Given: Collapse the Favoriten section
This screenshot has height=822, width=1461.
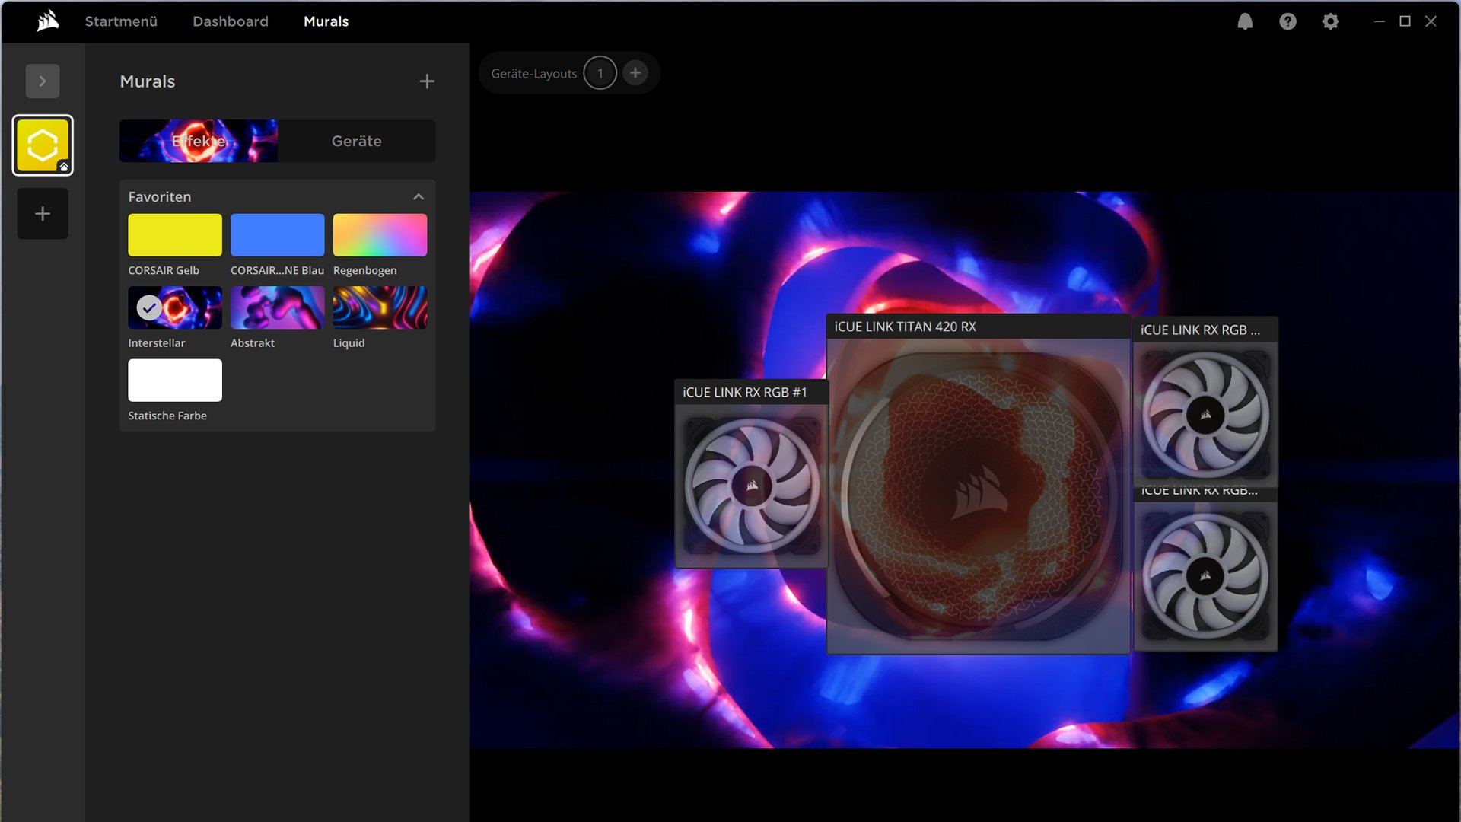Looking at the screenshot, I should 419,197.
